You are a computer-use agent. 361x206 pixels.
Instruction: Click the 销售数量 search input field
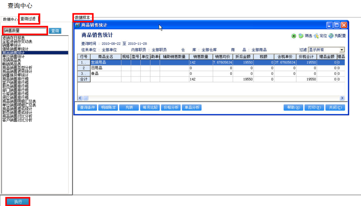pos(25,31)
